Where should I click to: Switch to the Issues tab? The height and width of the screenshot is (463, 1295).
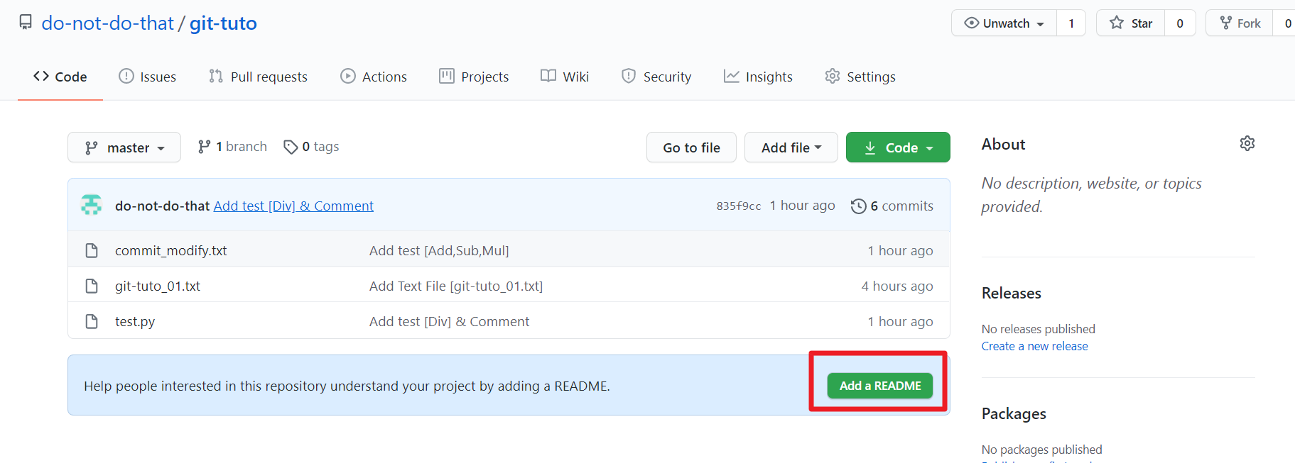coord(147,77)
